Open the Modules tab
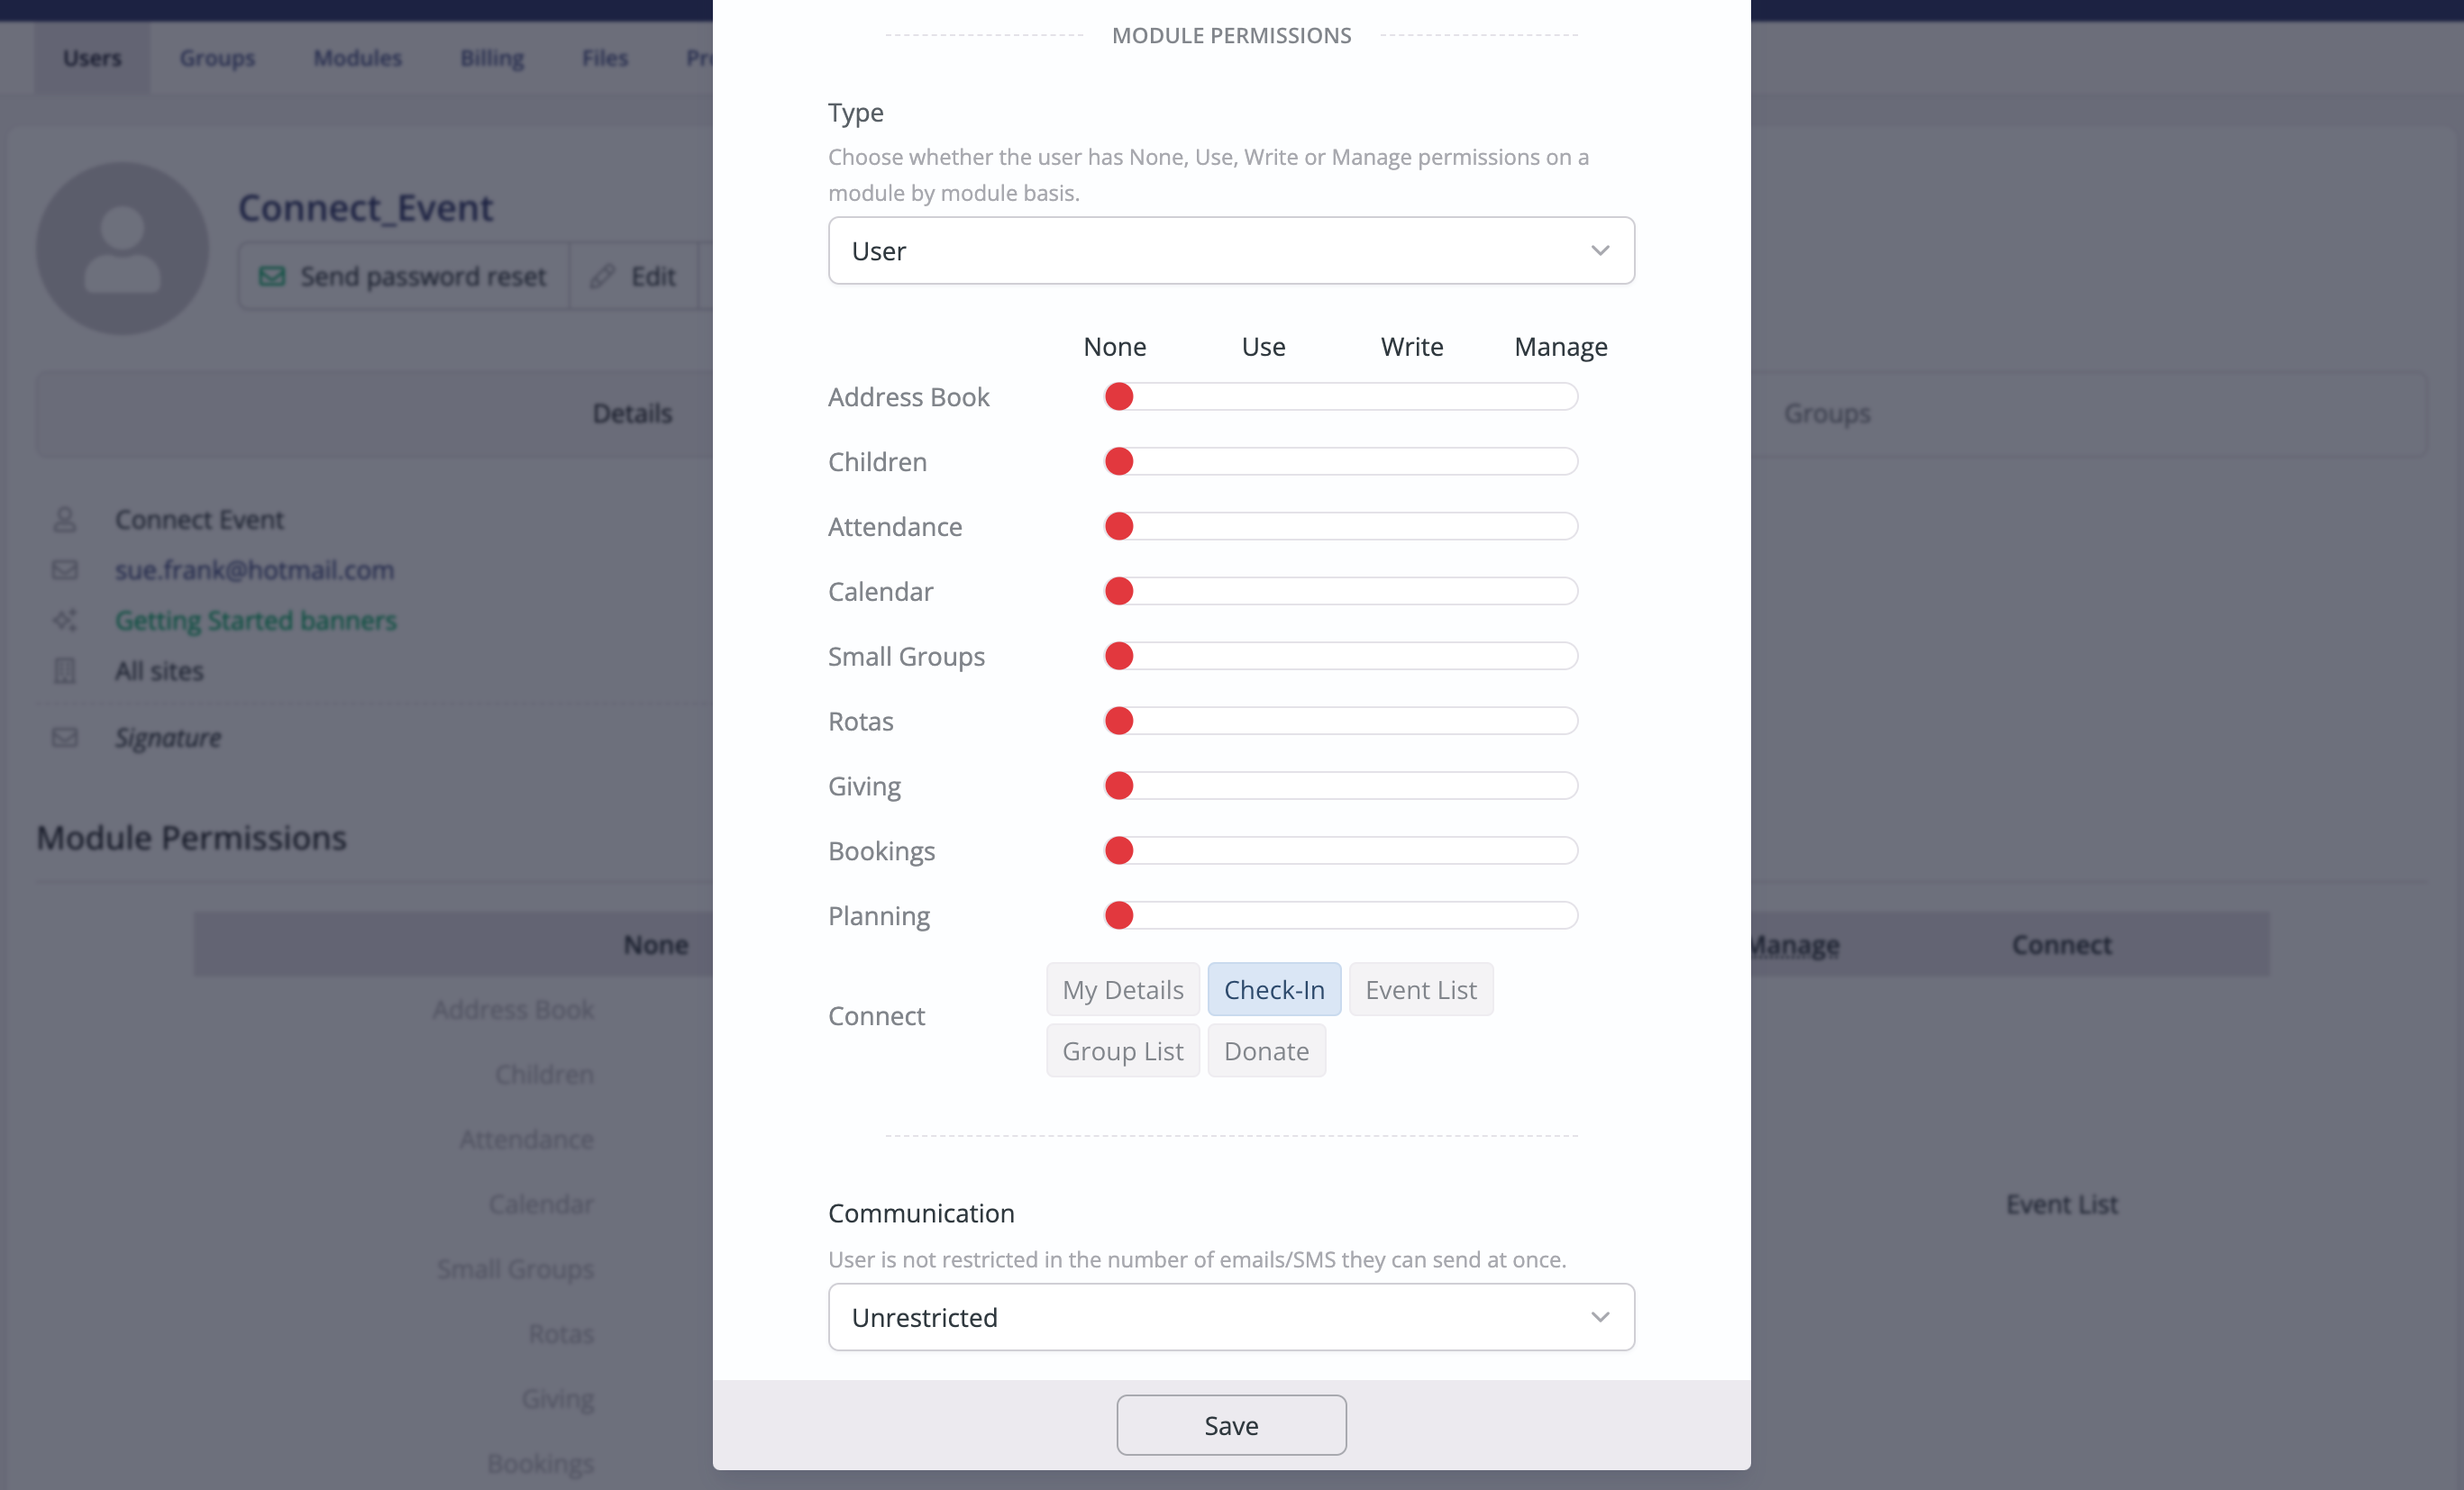2464x1490 pixels. (357, 58)
